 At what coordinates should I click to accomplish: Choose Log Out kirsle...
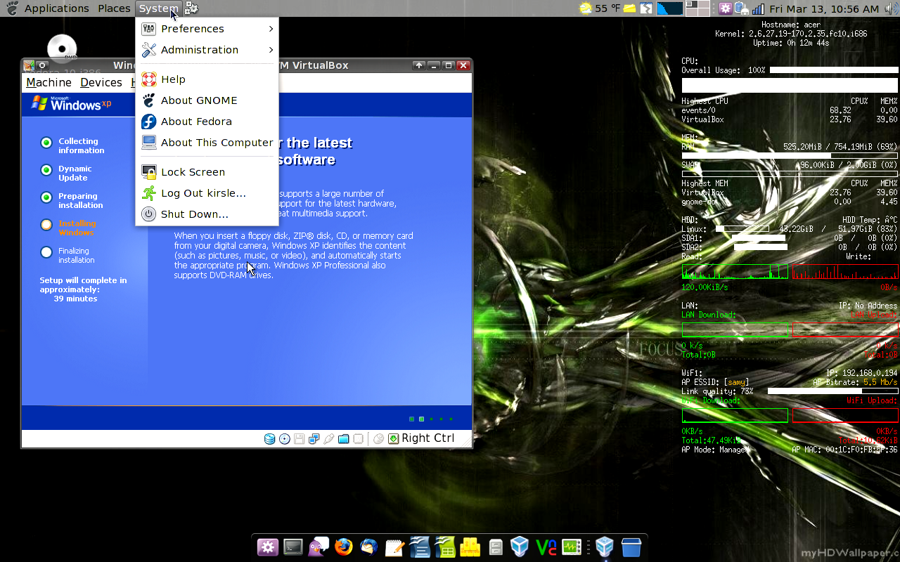click(207, 193)
